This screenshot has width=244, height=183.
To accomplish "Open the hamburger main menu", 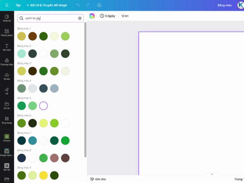I will tap(7, 5).
